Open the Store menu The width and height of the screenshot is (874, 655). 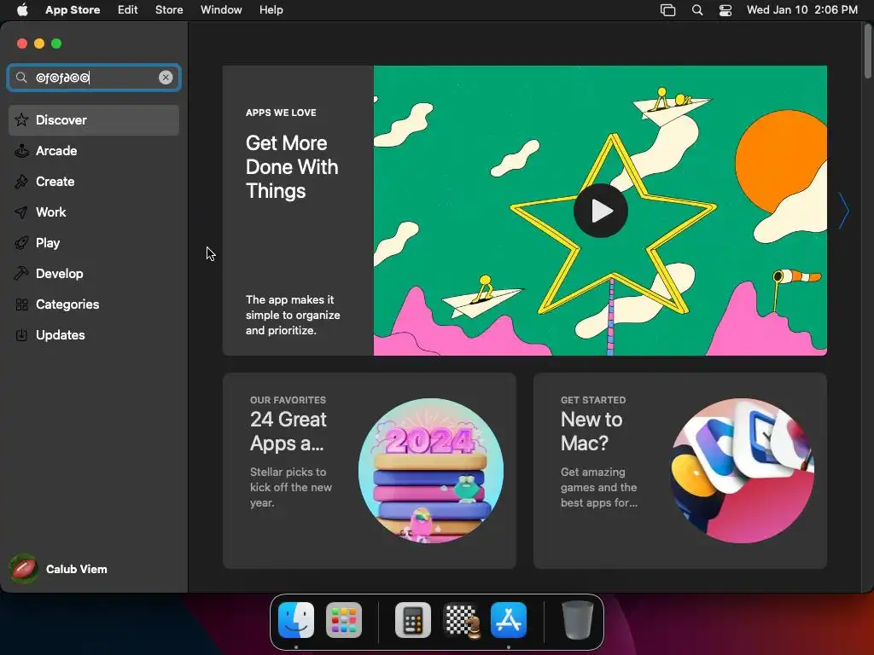coord(169,10)
